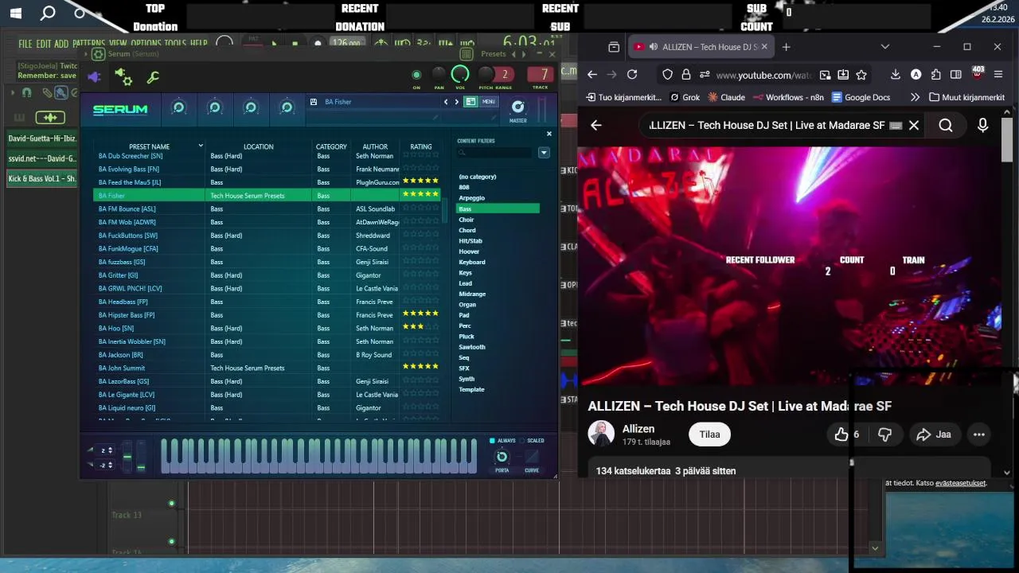Click YouTube search magnifier button
Image resolution: width=1019 pixels, height=573 pixels.
pyautogui.click(x=946, y=125)
